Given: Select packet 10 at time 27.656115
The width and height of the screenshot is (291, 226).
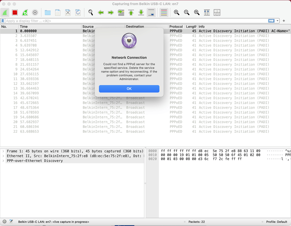Looking at the screenshot, I should tap(145, 74).
